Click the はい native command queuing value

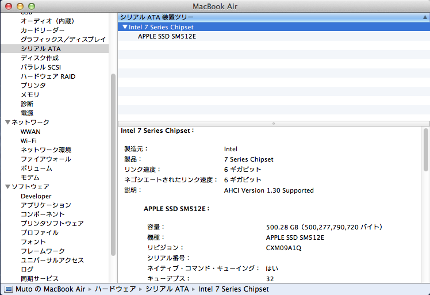pos(272,269)
